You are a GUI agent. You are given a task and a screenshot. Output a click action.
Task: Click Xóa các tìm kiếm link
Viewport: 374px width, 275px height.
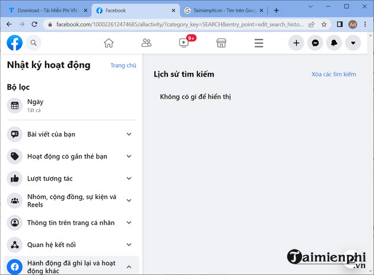coord(334,74)
